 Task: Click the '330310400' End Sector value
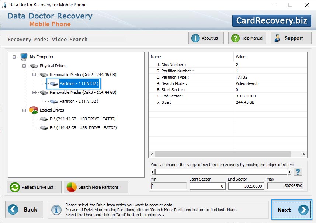tap(246, 96)
